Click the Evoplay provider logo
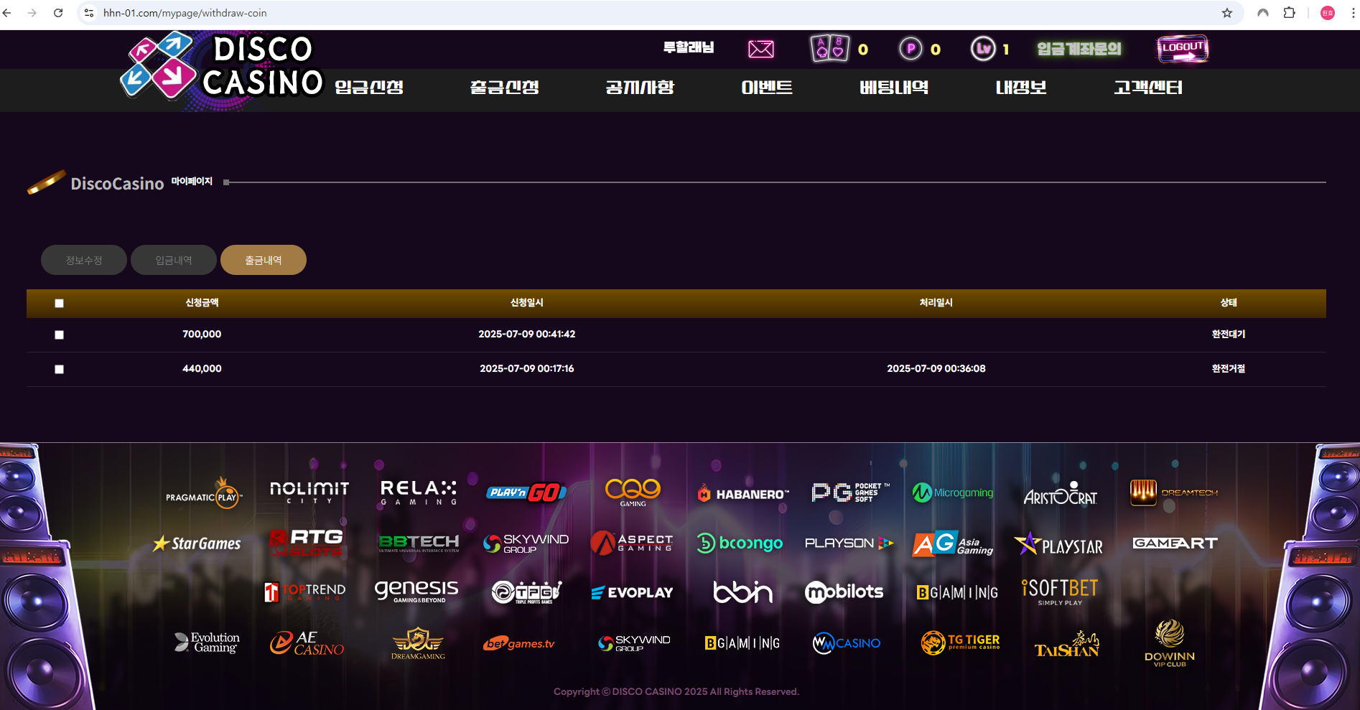 click(x=632, y=592)
